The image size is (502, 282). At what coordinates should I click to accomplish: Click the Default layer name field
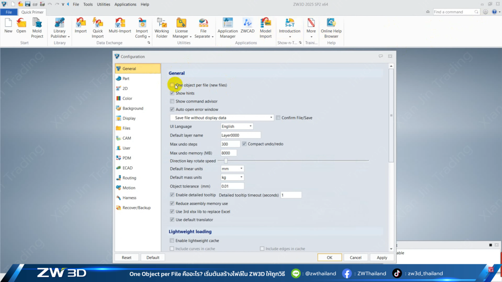pos(240,136)
